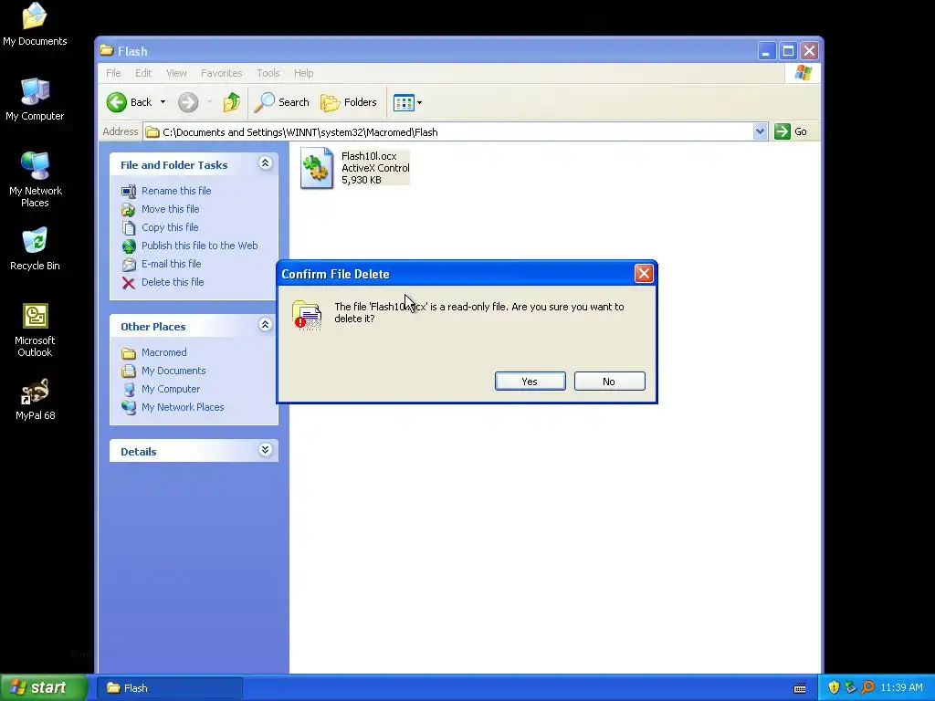935x701 pixels.
Task: Expand the Details panel
Action: pos(266,450)
